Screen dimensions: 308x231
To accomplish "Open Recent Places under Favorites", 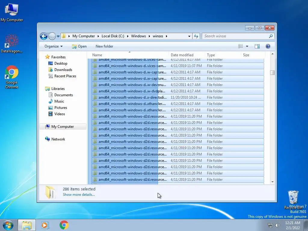I will [x=65, y=76].
